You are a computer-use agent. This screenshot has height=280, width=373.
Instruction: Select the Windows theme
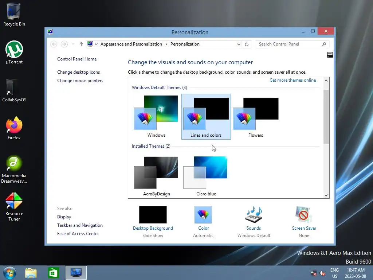pos(156,117)
